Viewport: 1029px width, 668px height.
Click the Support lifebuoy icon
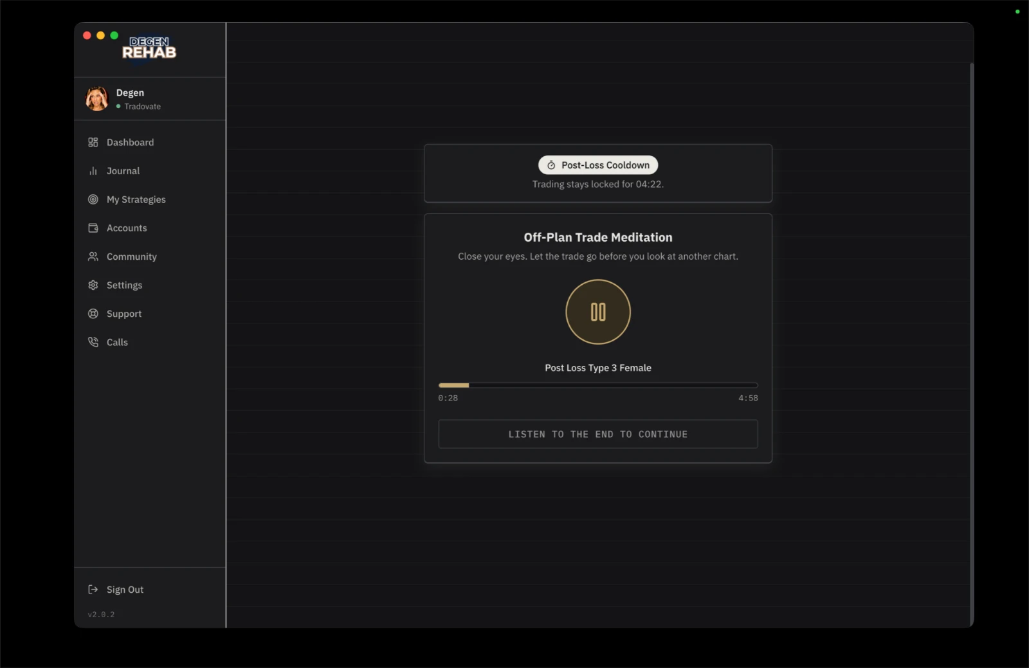93,314
